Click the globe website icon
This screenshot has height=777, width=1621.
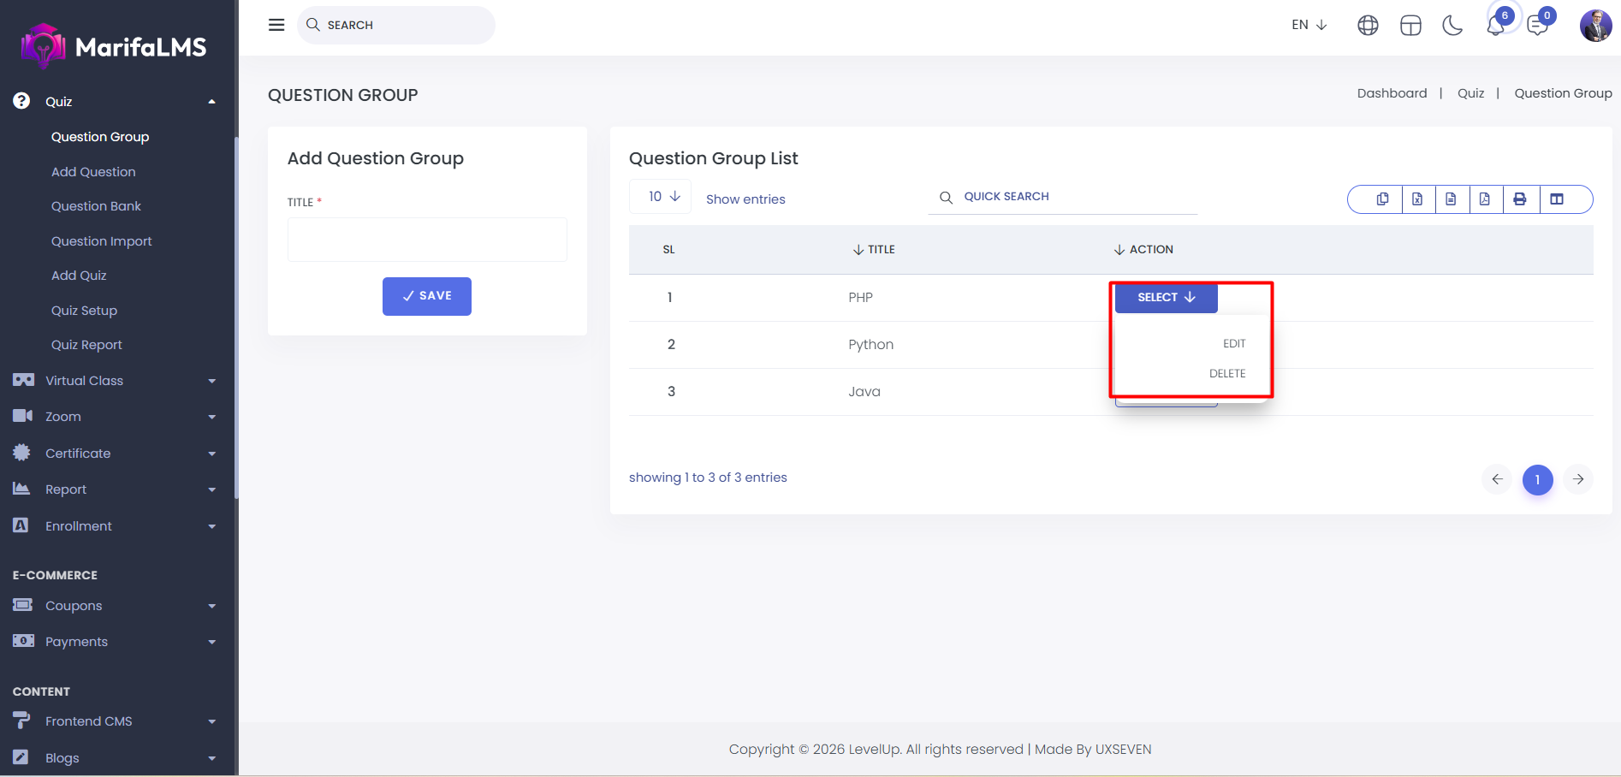tap(1368, 26)
